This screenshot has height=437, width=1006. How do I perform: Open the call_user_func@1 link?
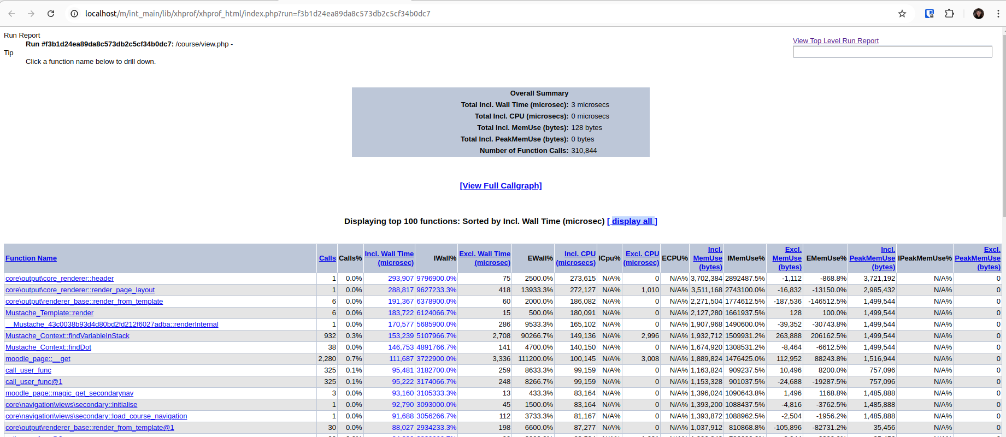34,382
